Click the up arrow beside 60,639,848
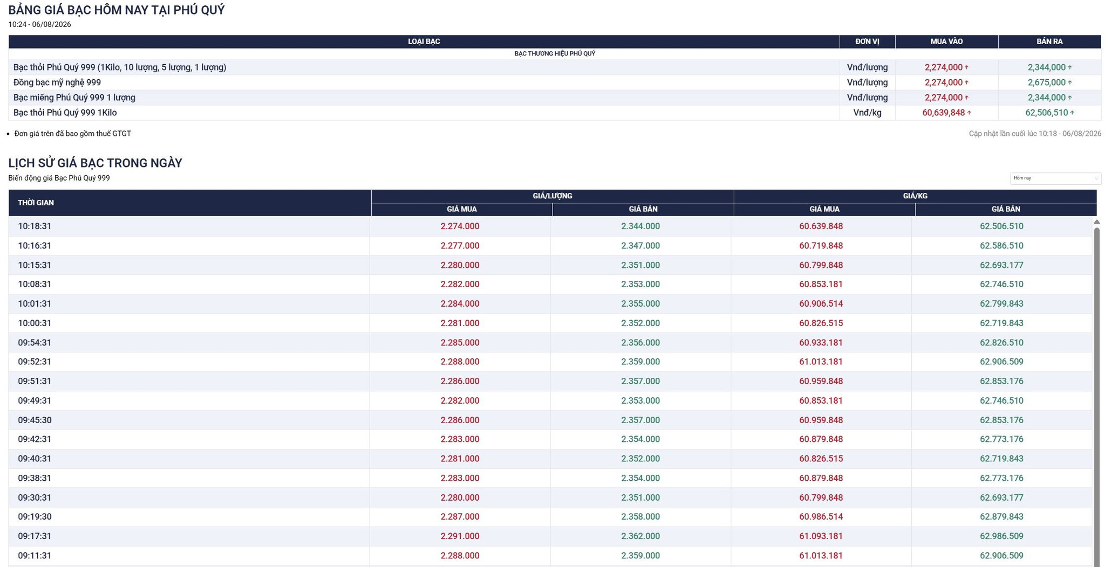 tap(969, 113)
